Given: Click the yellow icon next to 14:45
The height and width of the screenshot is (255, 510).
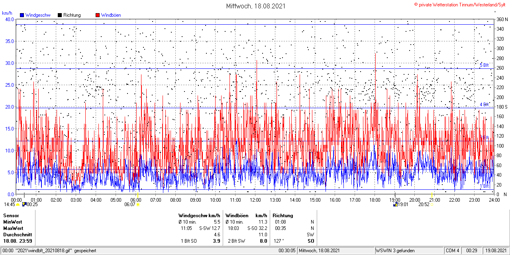Looking at the screenshot, I should pos(18,204).
